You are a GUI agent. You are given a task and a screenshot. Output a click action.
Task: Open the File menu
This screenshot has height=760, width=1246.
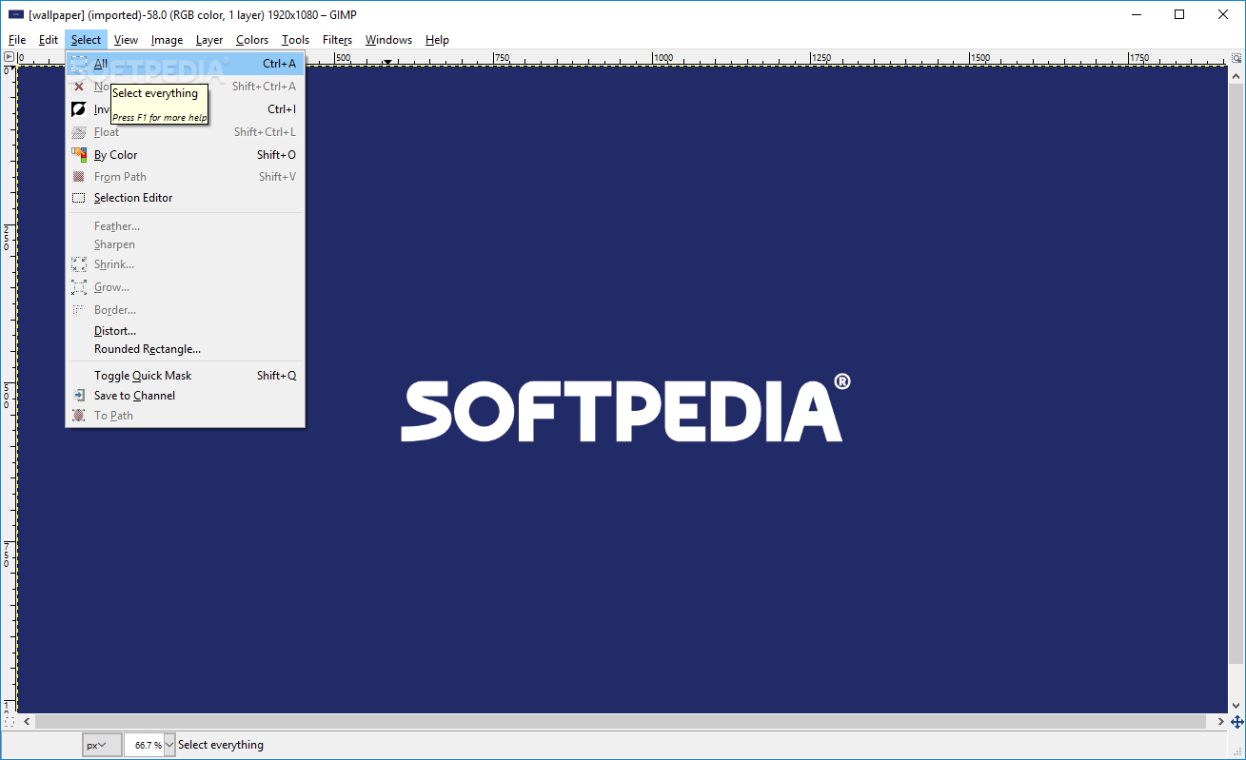[x=17, y=40]
